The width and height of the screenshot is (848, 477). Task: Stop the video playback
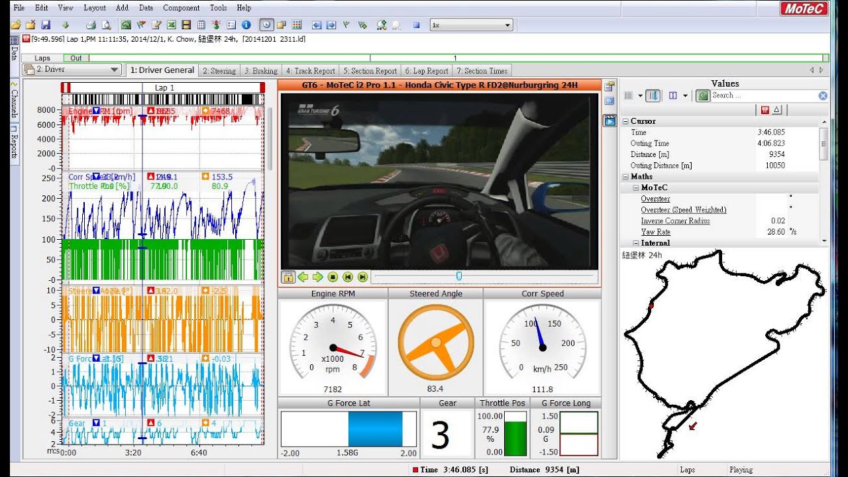pos(333,277)
